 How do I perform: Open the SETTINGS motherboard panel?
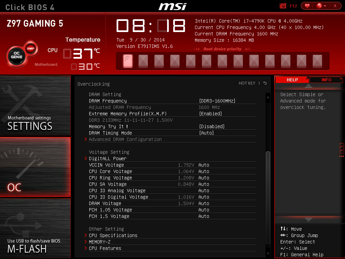[x=35, y=106]
